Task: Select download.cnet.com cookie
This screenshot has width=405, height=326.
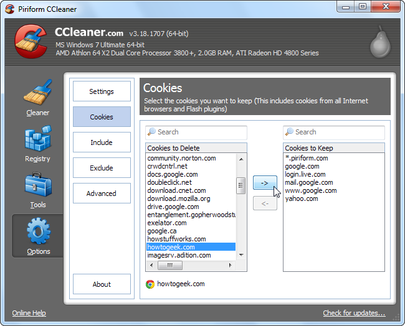Action: coord(191,190)
